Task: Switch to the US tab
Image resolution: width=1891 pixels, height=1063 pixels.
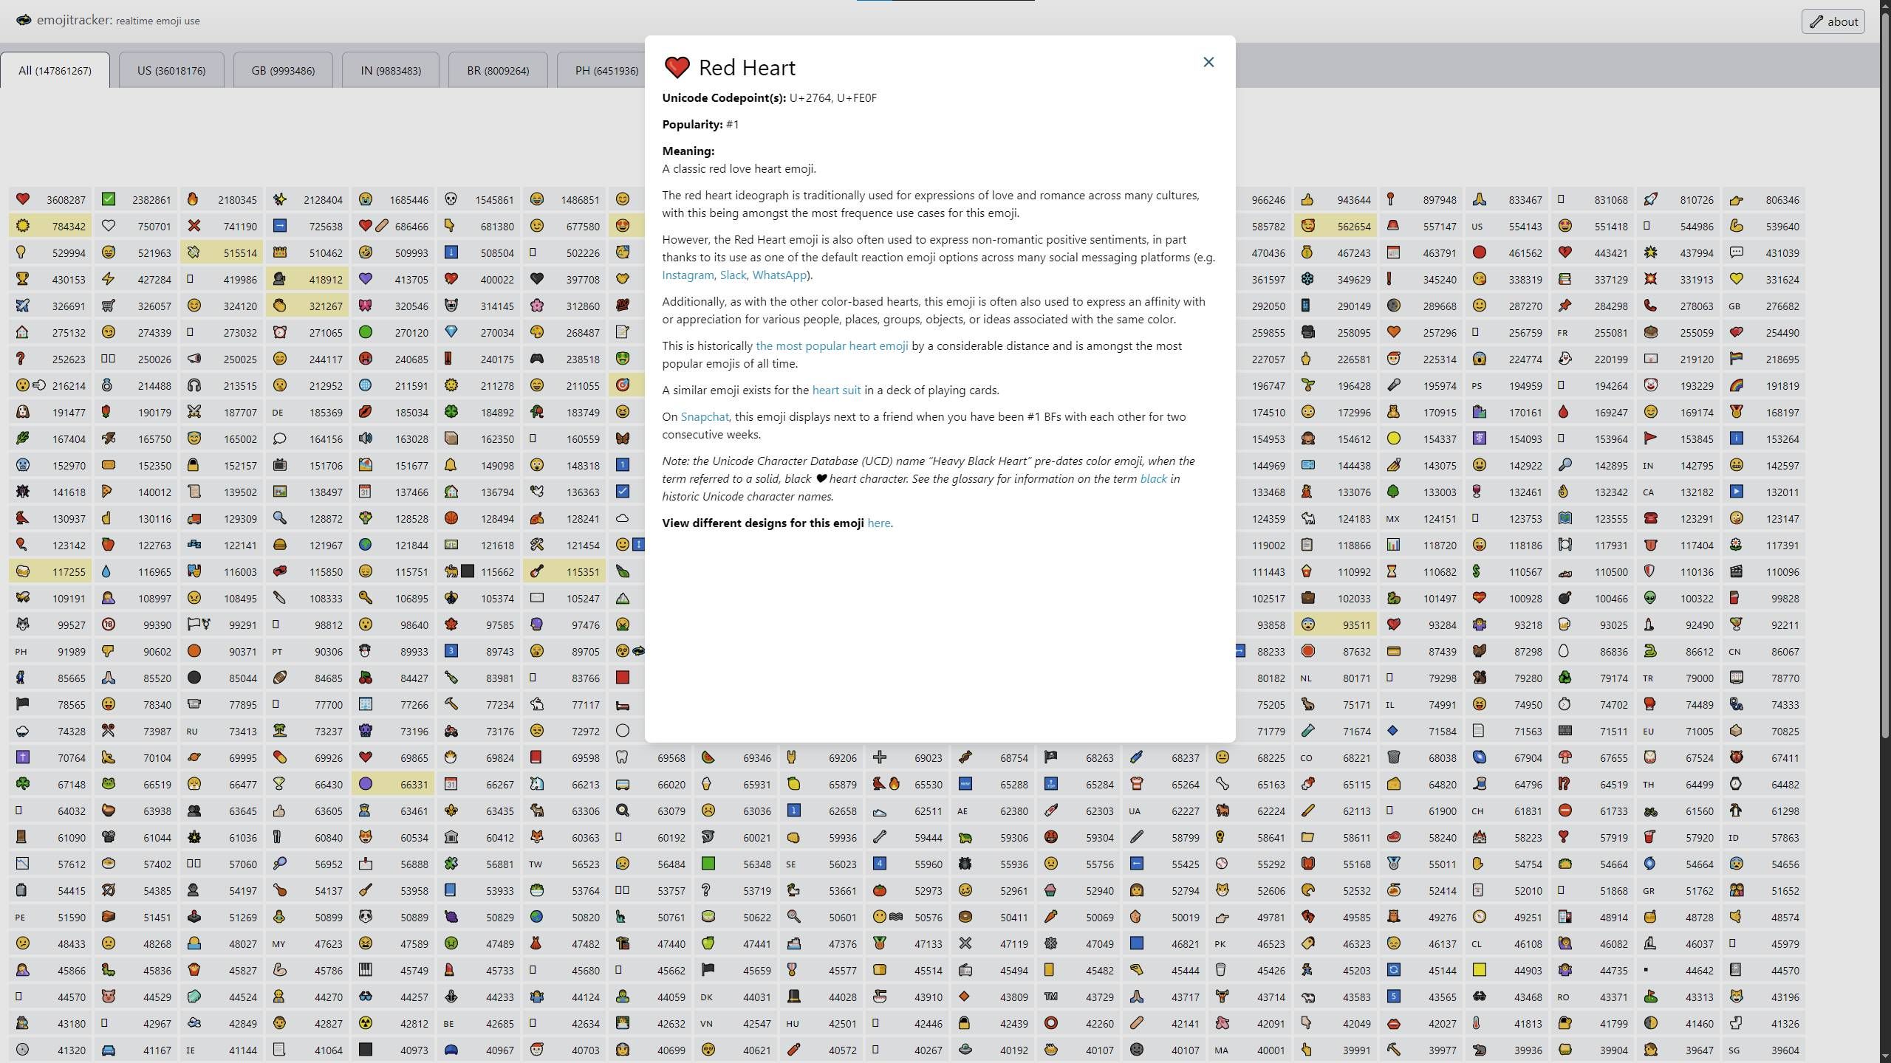Action: tap(171, 70)
